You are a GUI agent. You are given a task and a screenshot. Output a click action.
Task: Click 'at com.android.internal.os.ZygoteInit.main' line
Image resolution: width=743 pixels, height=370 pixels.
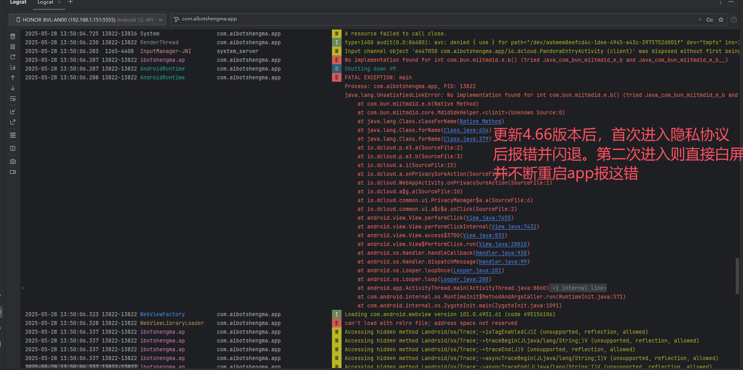pyautogui.click(x=459, y=305)
